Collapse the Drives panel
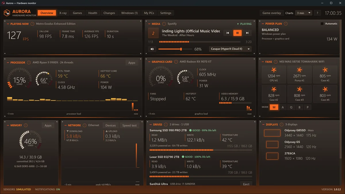The width and height of the screenshot is (345, 194). (151, 125)
